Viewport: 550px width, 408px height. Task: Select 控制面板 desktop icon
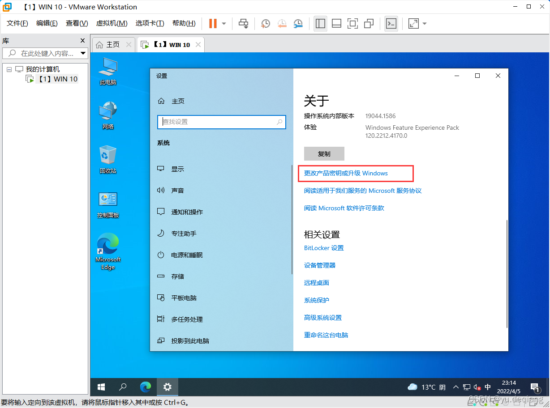(108, 204)
